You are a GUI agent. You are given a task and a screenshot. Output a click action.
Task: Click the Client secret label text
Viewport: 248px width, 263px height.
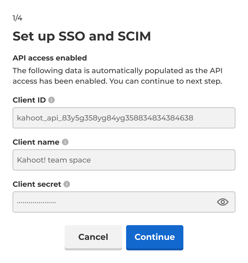[37, 184]
